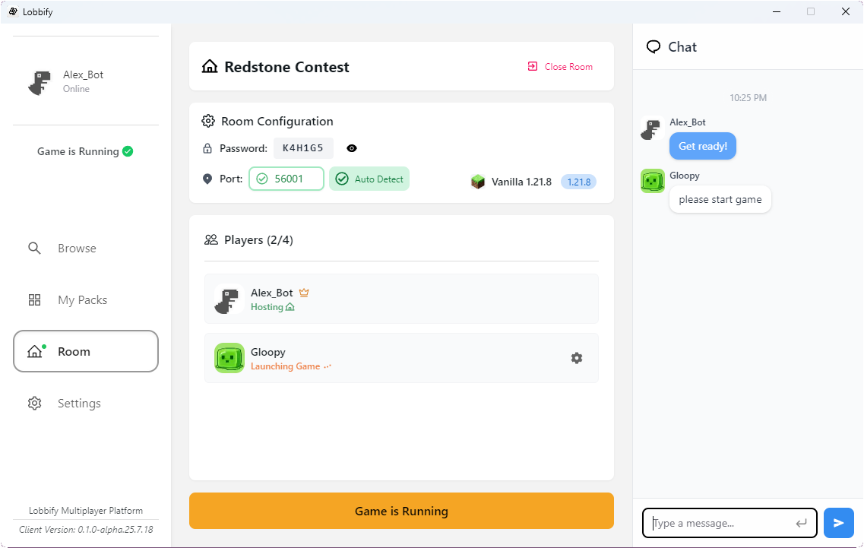Click the Room Configuration gear icon
Viewport: 864px width, 548px height.
tap(208, 122)
